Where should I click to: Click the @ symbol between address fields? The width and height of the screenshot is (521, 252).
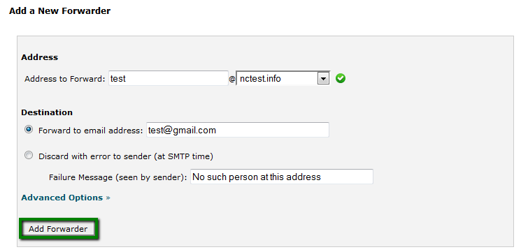(x=232, y=80)
